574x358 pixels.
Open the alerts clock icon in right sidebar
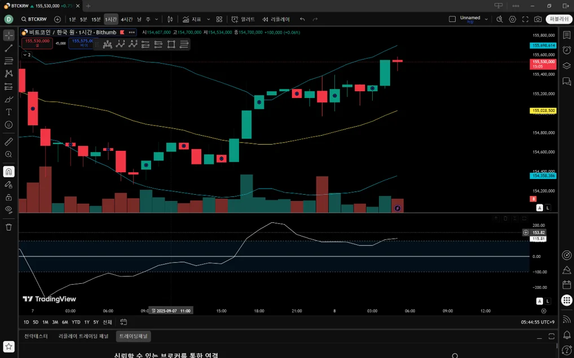566,50
